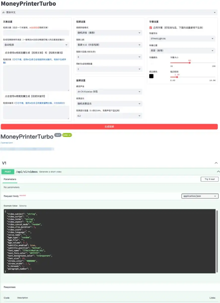Open the /openapi.json link
Screen dimensions: 220x303
[7, 143]
